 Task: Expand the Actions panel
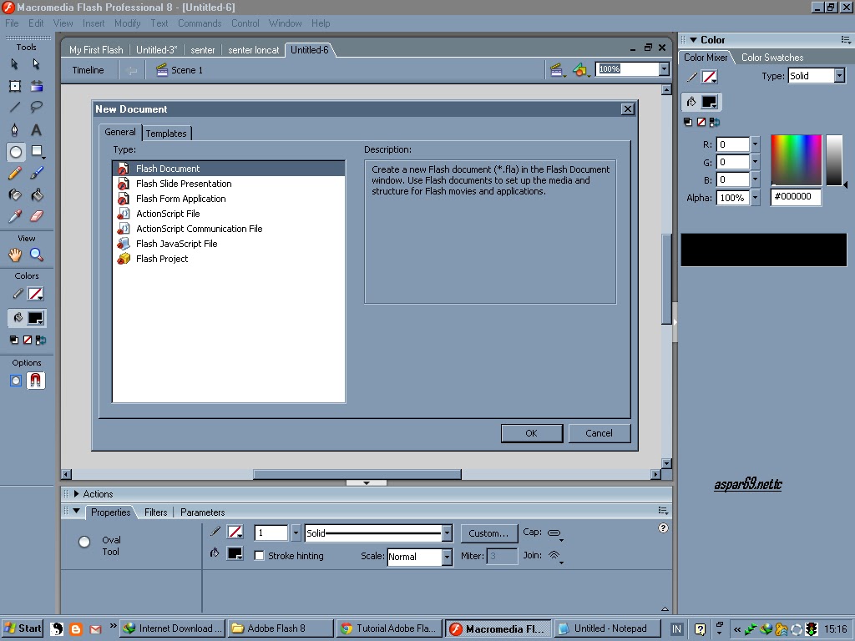[x=76, y=494]
